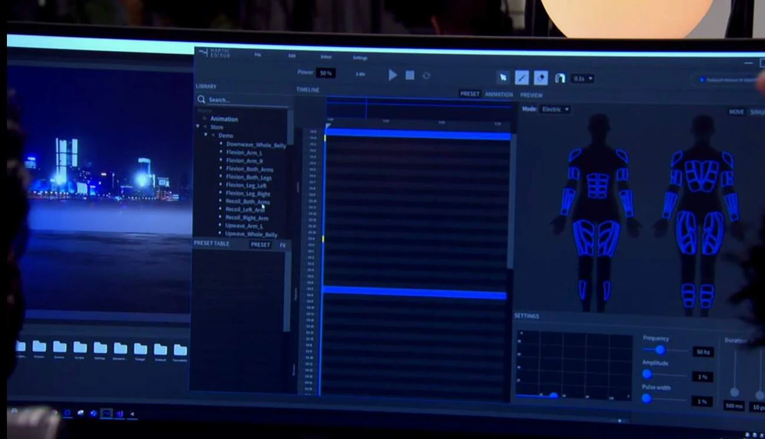The width and height of the screenshot is (765, 439).
Task: Select Flexion_Arm_L in the library
Action: (x=244, y=153)
